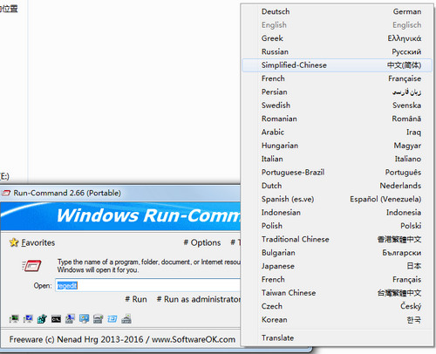This screenshot has height=354, width=436.
Task: Choose Korean language entry
Action: [337, 320]
